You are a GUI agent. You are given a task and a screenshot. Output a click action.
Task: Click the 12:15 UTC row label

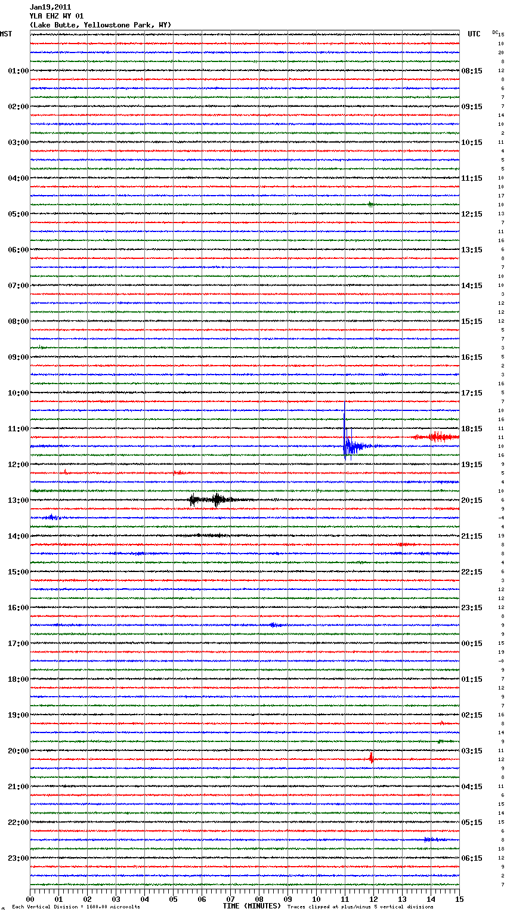point(472,214)
